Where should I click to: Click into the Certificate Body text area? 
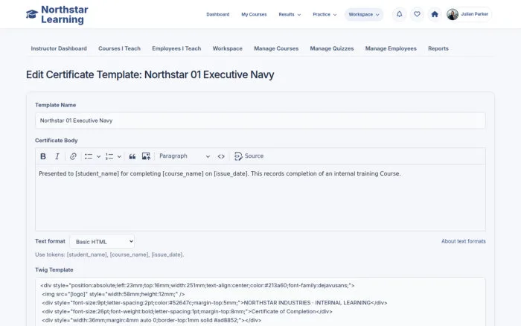[x=260, y=198]
